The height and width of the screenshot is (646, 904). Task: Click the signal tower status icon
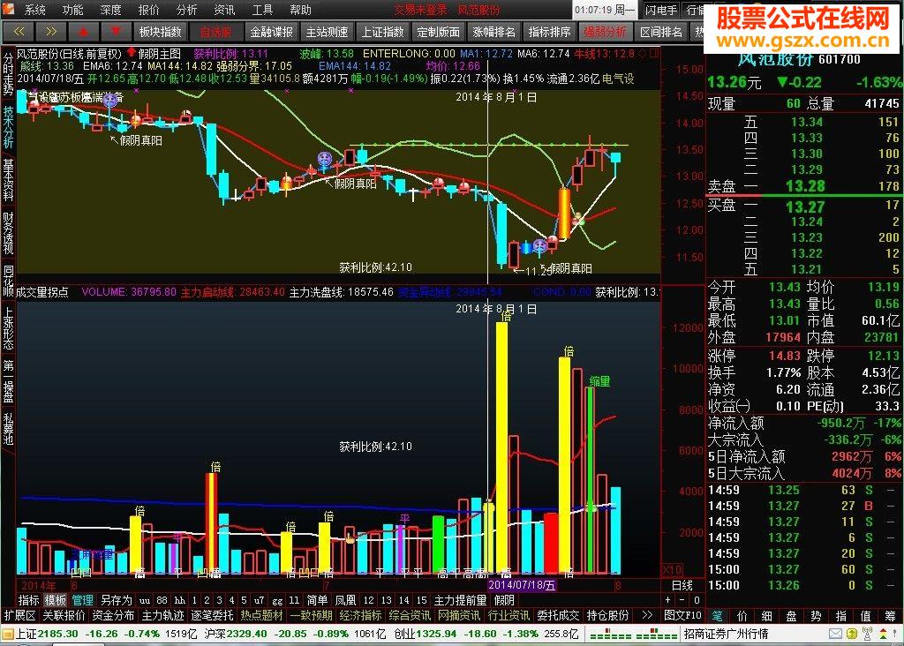coord(867,634)
